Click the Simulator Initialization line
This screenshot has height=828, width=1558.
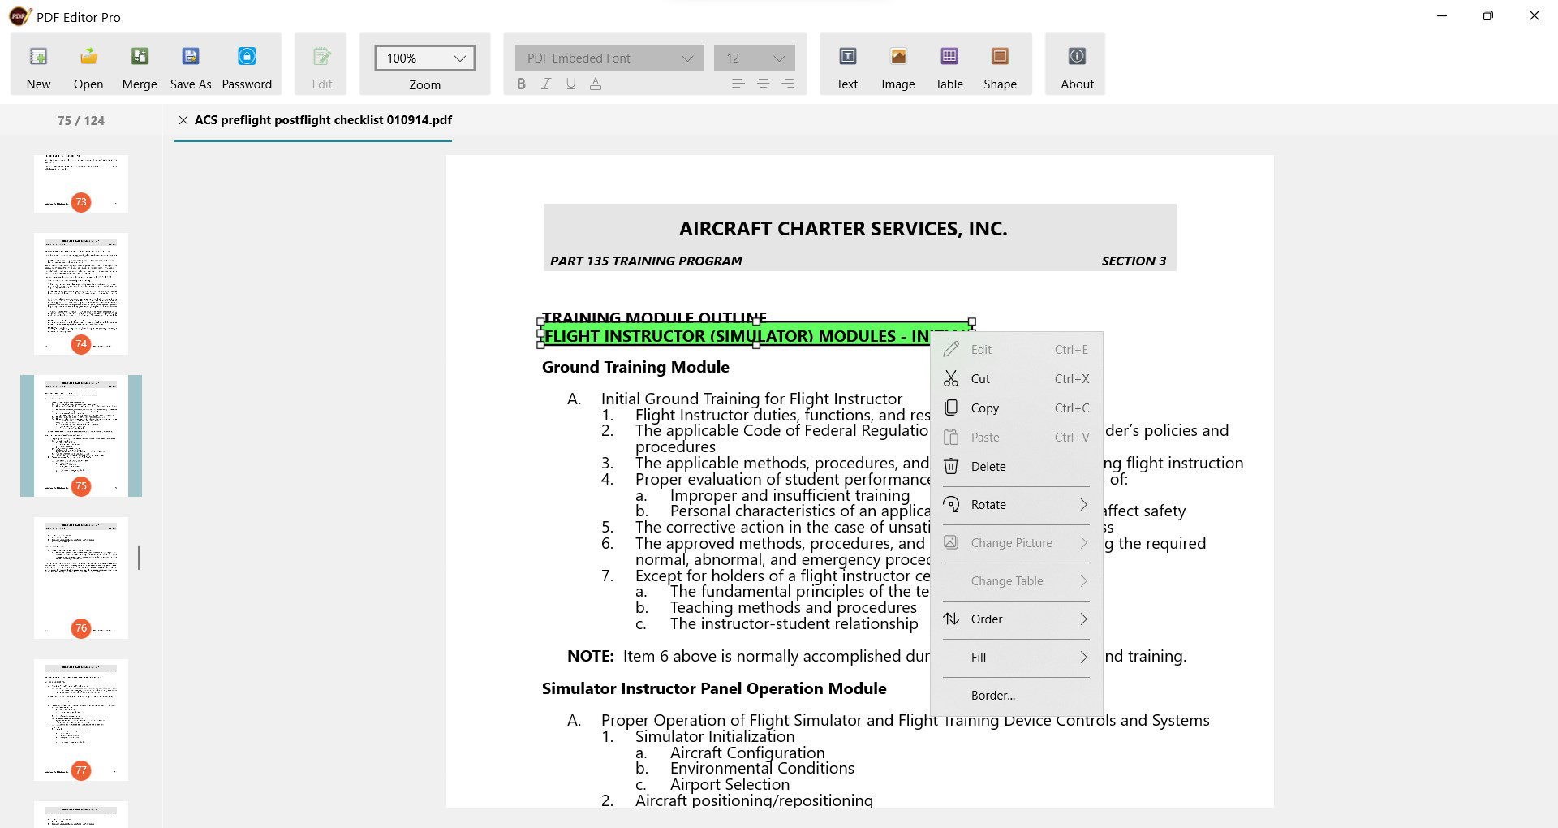(715, 737)
